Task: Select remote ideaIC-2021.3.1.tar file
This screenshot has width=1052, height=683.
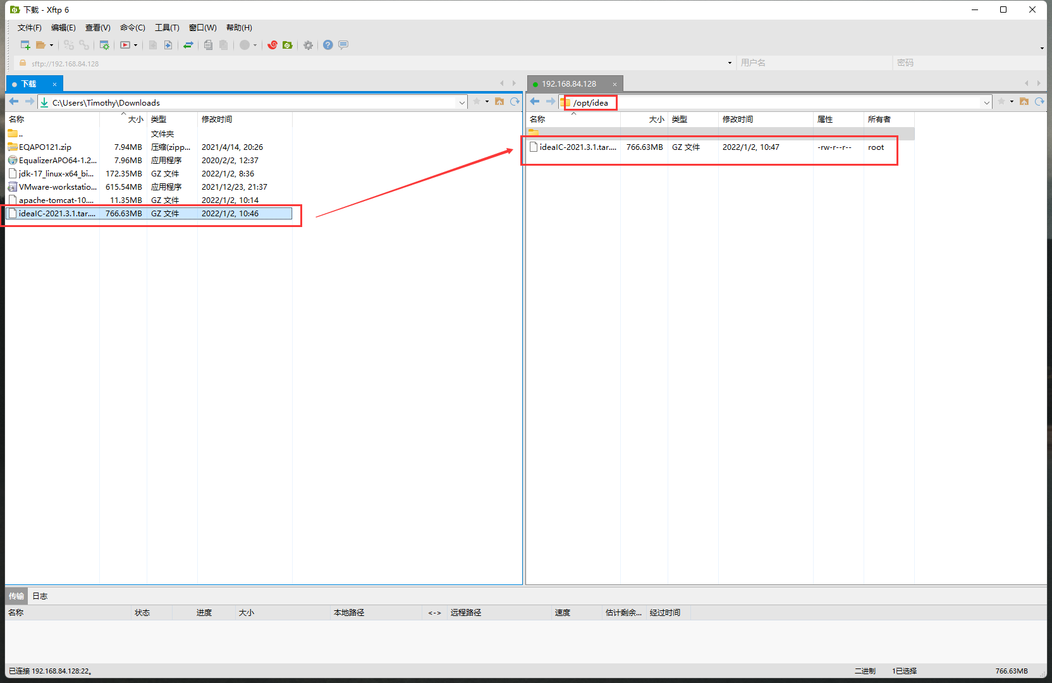Action: pyautogui.click(x=720, y=147)
